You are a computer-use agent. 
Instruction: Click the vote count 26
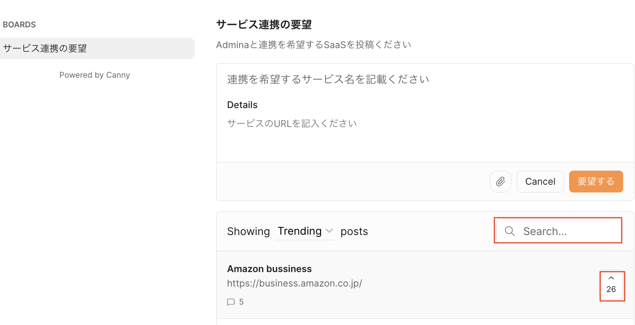(611, 289)
